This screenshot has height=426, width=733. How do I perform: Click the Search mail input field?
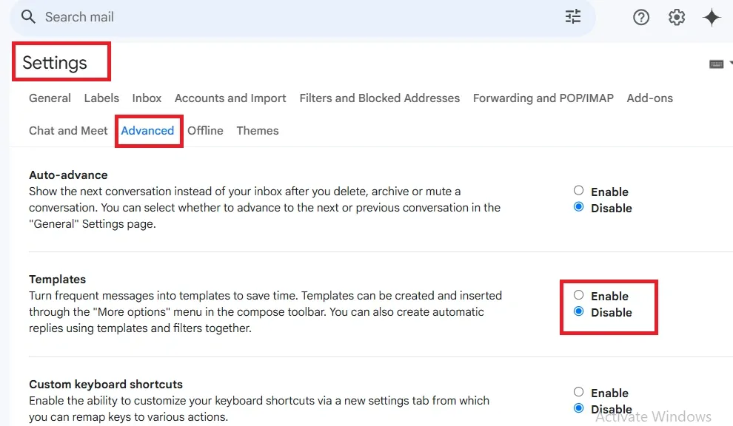coord(296,17)
